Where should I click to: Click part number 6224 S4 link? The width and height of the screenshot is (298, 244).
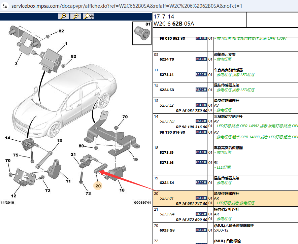(167, 183)
